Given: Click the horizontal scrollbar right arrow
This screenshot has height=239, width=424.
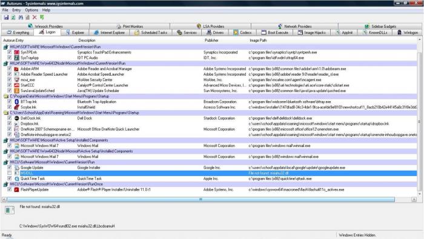Looking at the screenshot, I should click(x=414, y=199).
